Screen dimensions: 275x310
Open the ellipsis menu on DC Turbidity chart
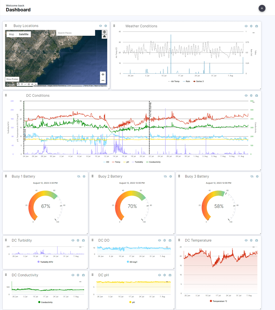(80, 247)
